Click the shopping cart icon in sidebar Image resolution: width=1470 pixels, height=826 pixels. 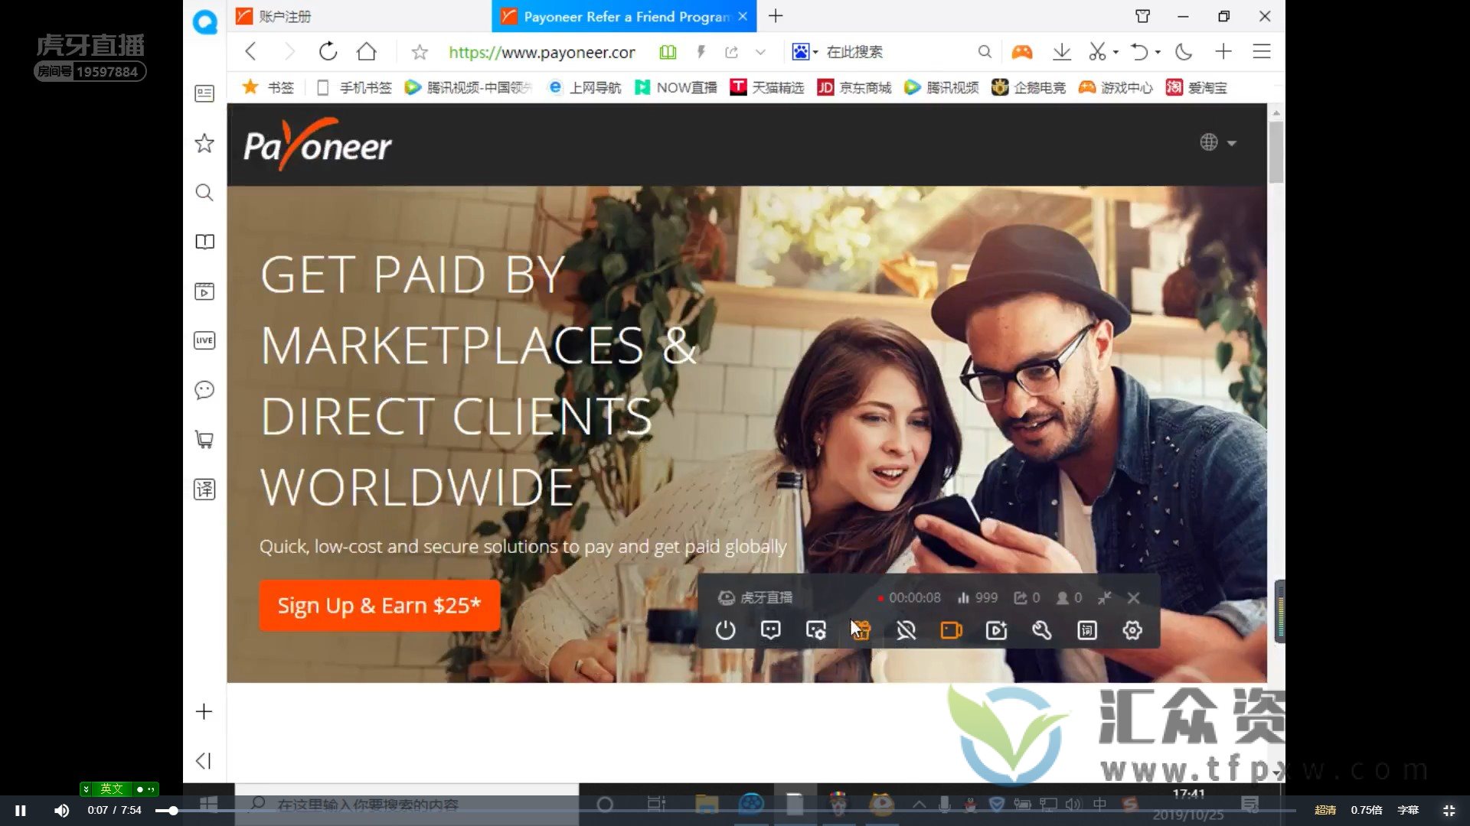tap(204, 439)
